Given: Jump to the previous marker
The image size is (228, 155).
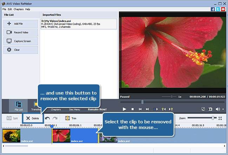Looking at the screenshot, I should 164,109.
